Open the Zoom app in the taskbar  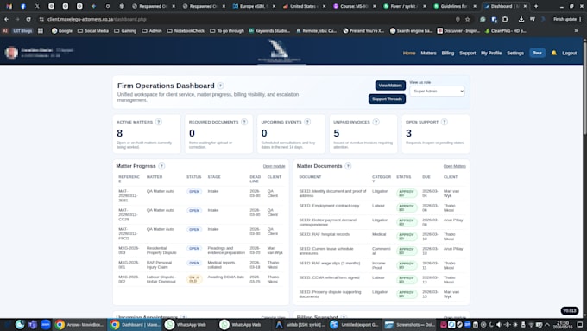46,325
